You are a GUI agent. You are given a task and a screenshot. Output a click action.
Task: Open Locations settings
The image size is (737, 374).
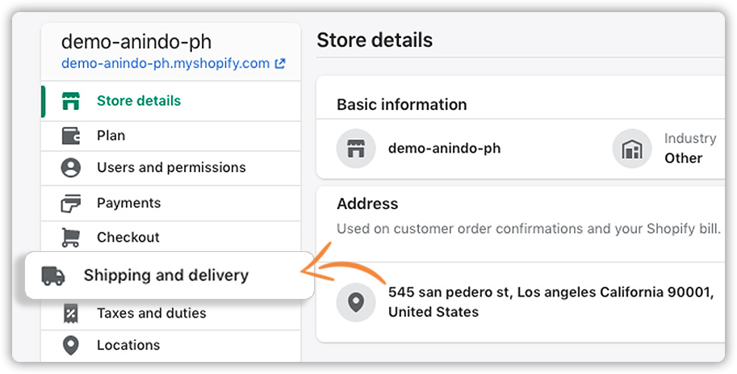pos(170,345)
